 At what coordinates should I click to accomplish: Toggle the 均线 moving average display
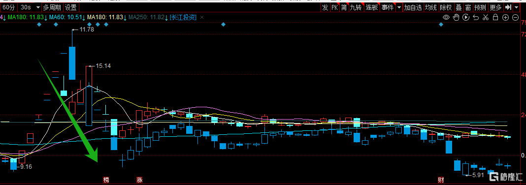coord(431,7)
